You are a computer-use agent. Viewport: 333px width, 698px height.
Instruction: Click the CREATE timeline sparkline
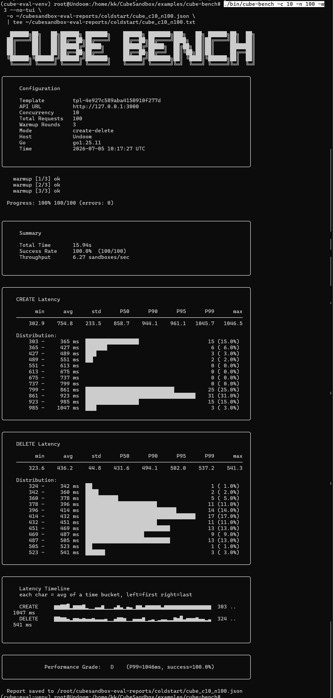pos(133,607)
